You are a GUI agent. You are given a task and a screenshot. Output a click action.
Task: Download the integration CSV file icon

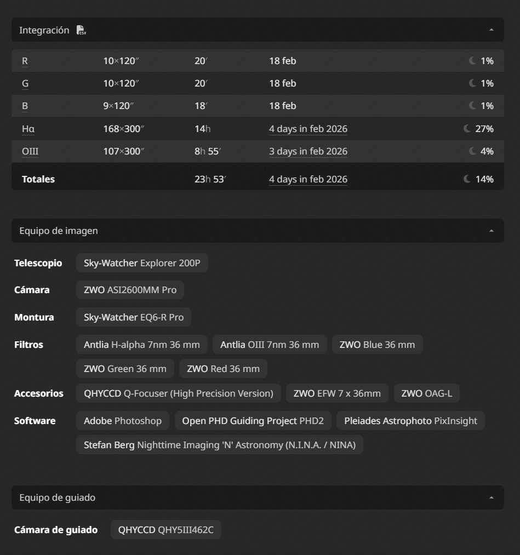(x=81, y=30)
